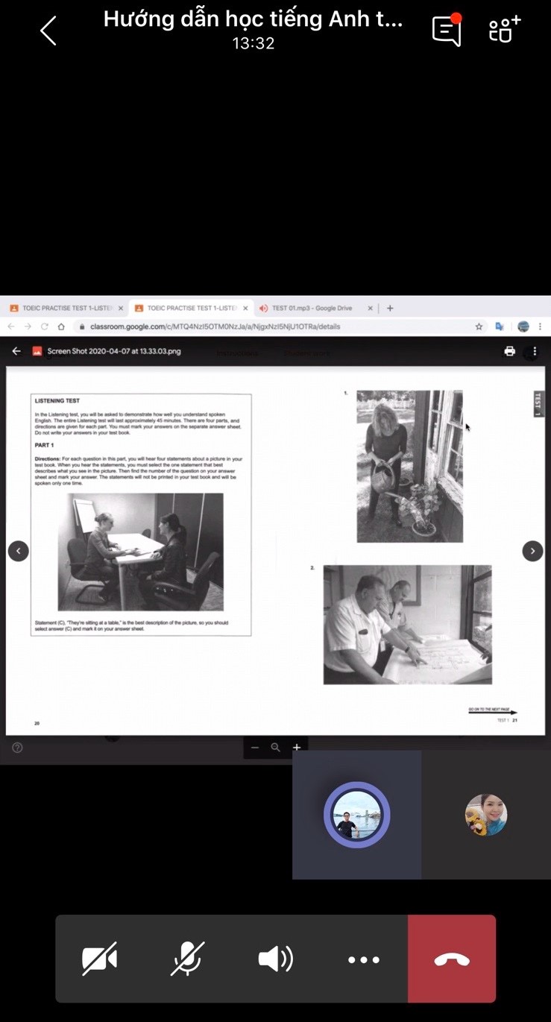Hang up the call with red button
Screen dimensions: 551x1022
click(451, 959)
